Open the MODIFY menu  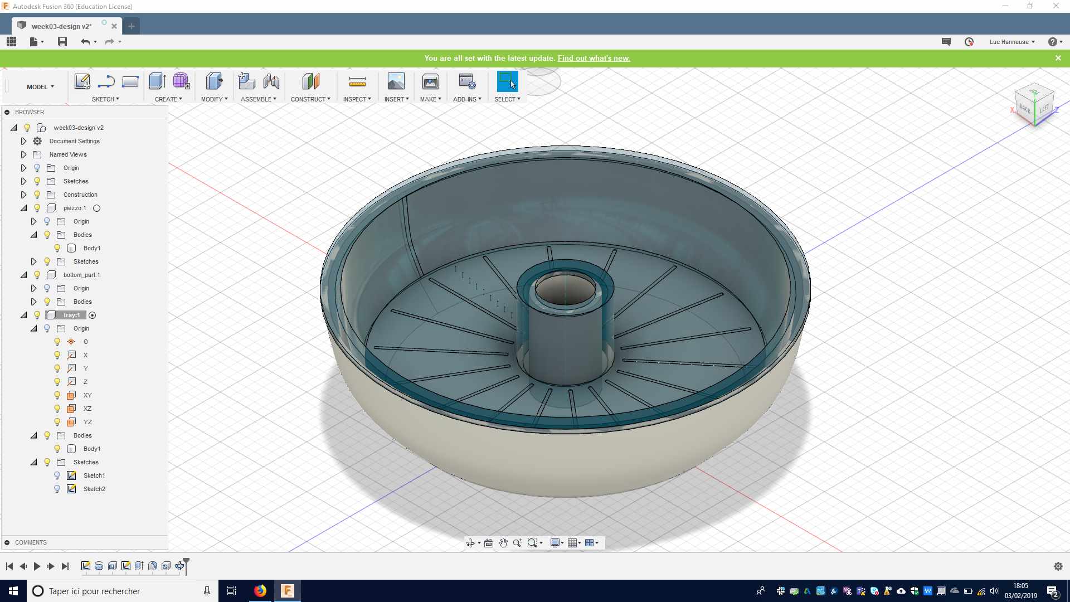214,99
